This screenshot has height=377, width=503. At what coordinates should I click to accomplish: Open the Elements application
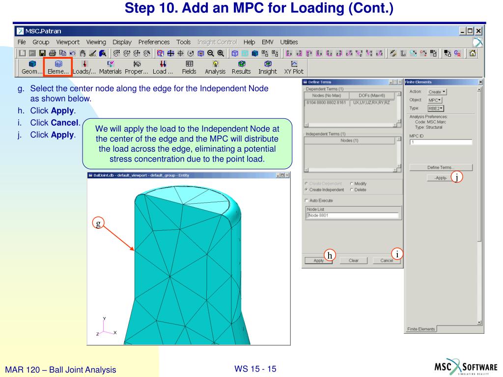[58, 67]
